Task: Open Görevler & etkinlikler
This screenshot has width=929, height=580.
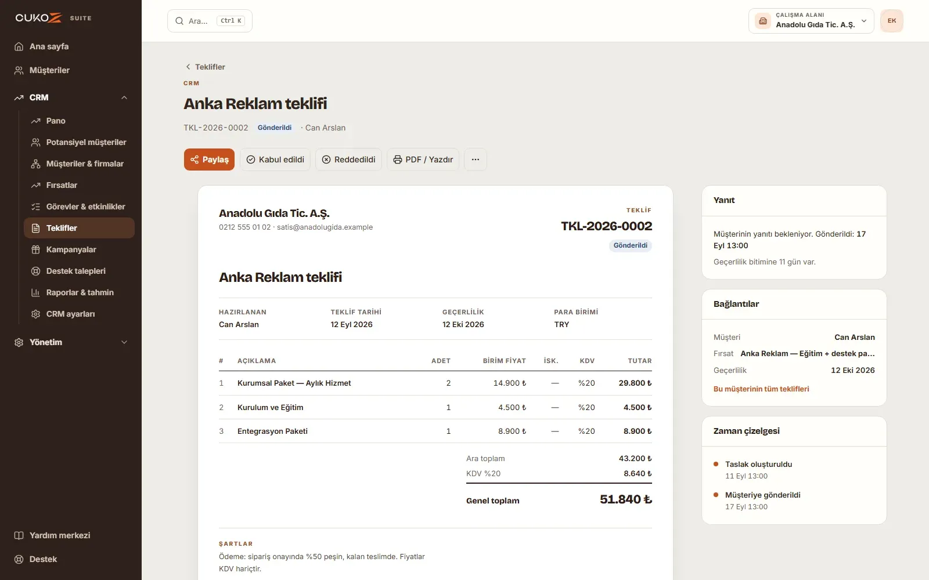Action: [x=79, y=206]
